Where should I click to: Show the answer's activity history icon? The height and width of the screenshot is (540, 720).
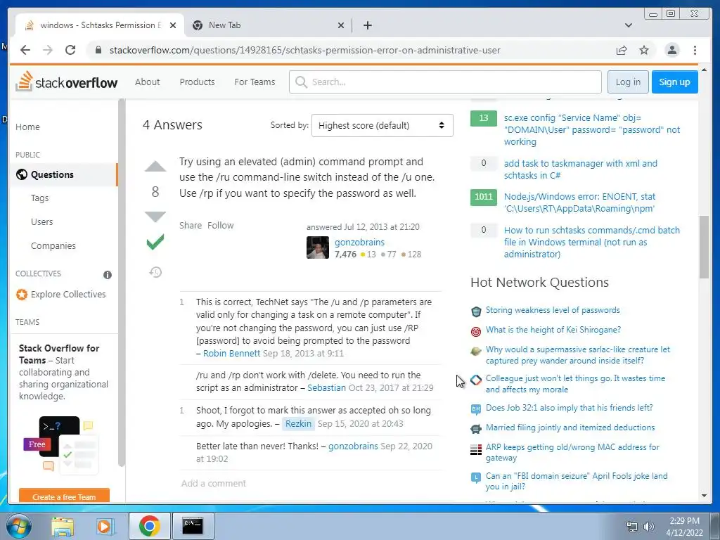[155, 272]
